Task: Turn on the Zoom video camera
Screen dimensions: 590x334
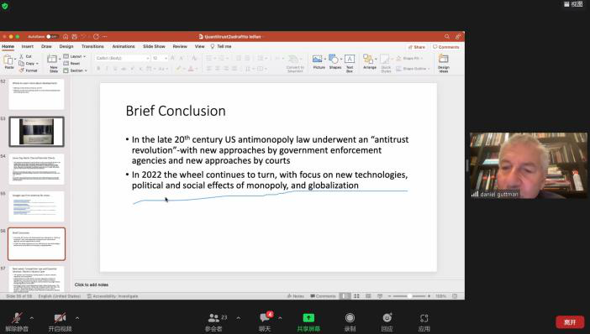Action: 61,322
